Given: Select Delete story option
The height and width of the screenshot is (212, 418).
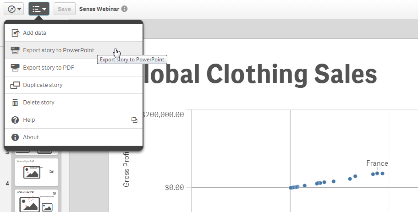Looking at the screenshot, I should (x=38, y=103).
